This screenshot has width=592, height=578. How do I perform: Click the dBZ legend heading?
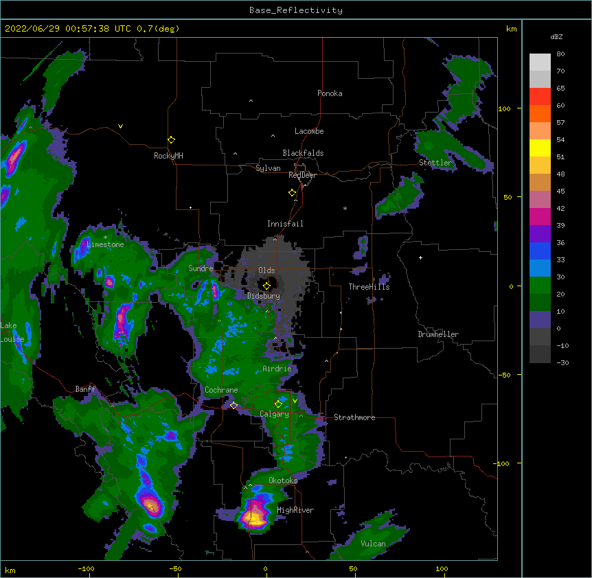556,37
